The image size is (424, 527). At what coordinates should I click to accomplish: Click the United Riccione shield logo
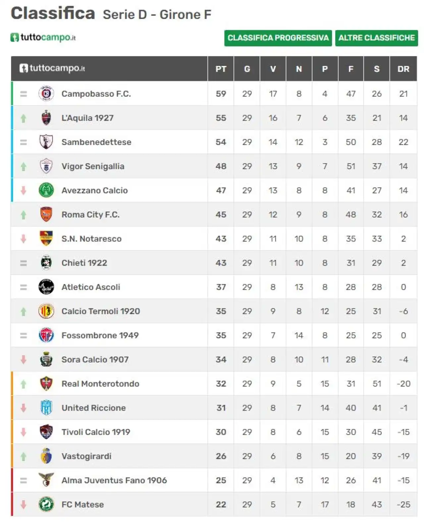(46, 408)
